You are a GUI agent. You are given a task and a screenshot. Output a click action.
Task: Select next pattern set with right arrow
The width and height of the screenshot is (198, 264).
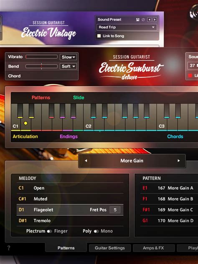[178, 161]
